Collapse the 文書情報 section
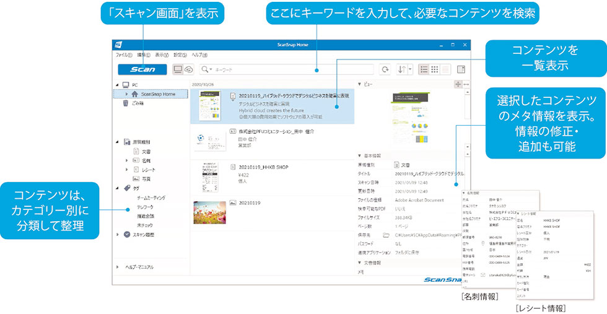Image resolution: width=607 pixels, height=314 pixels. [x=359, y=263]
